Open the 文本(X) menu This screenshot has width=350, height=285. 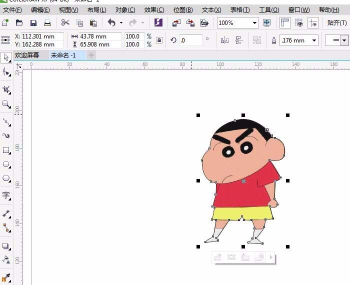tap(211, 10)
